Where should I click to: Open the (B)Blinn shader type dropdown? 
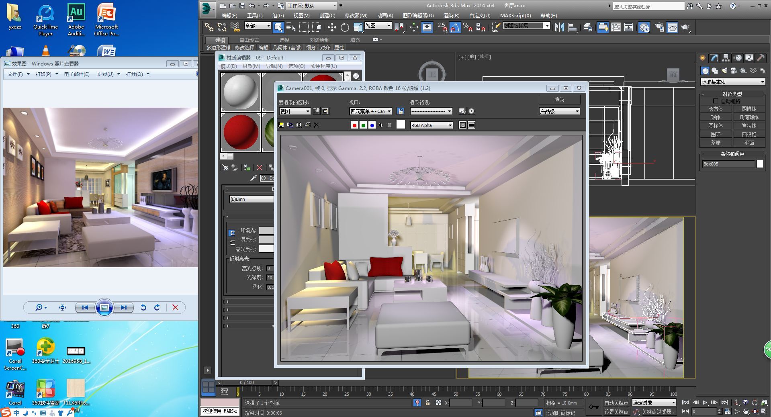coord(251,199)
